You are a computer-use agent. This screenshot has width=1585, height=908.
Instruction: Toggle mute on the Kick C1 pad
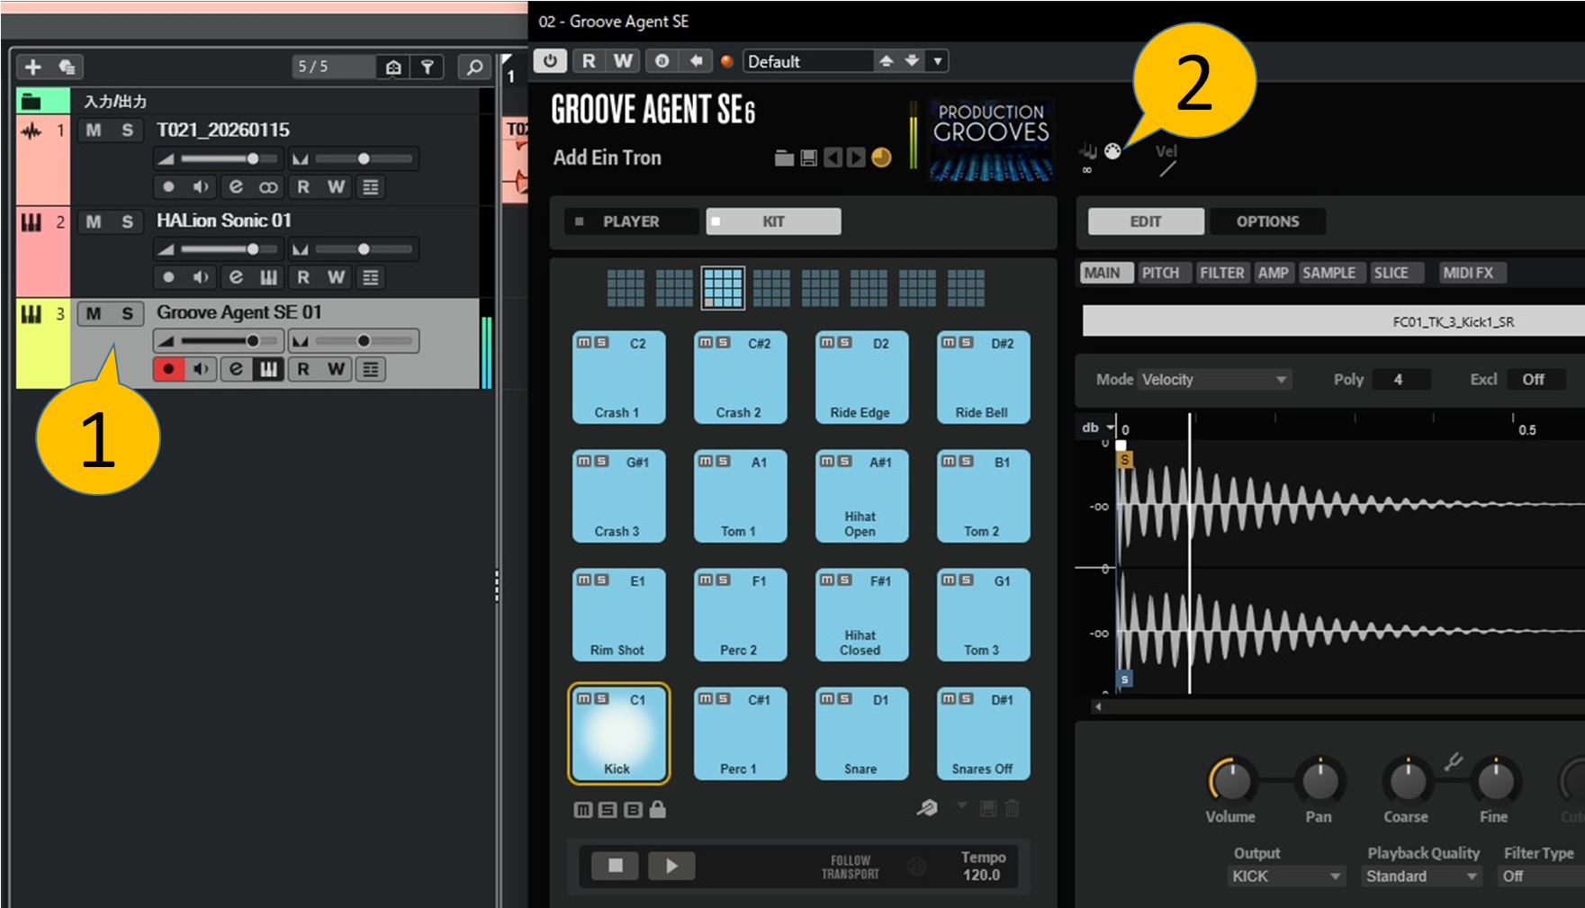(x=584, y=699)
